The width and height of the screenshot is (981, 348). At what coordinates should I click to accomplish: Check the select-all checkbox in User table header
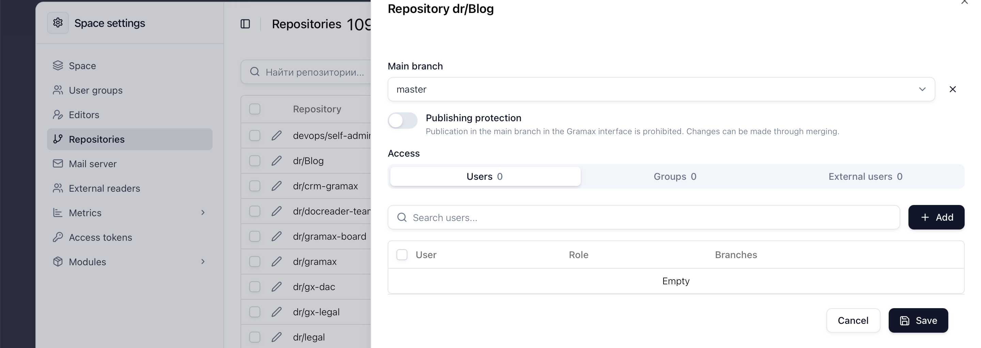coord(402,255)
